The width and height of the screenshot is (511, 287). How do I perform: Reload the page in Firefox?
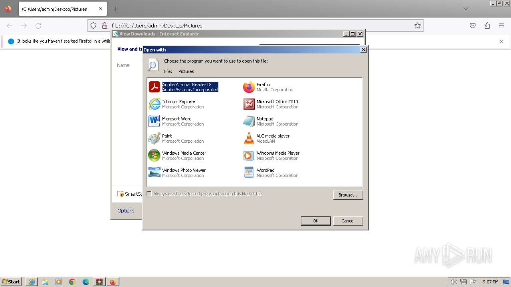38,26
